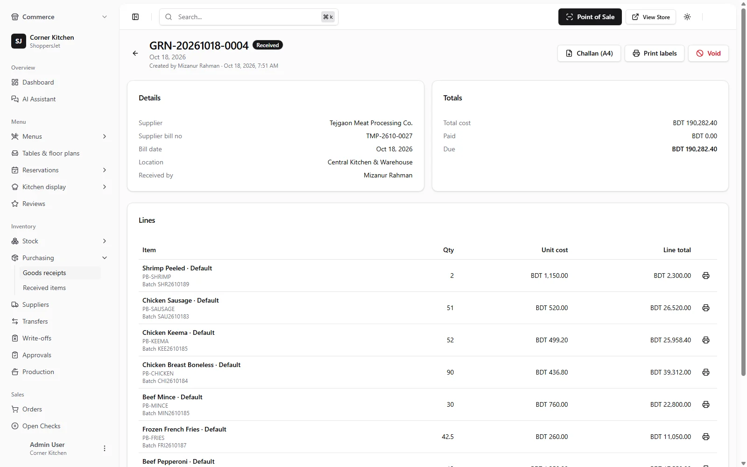Go to Approvals
The width and height of the screenshot is (747, 467).
(59, 355)
